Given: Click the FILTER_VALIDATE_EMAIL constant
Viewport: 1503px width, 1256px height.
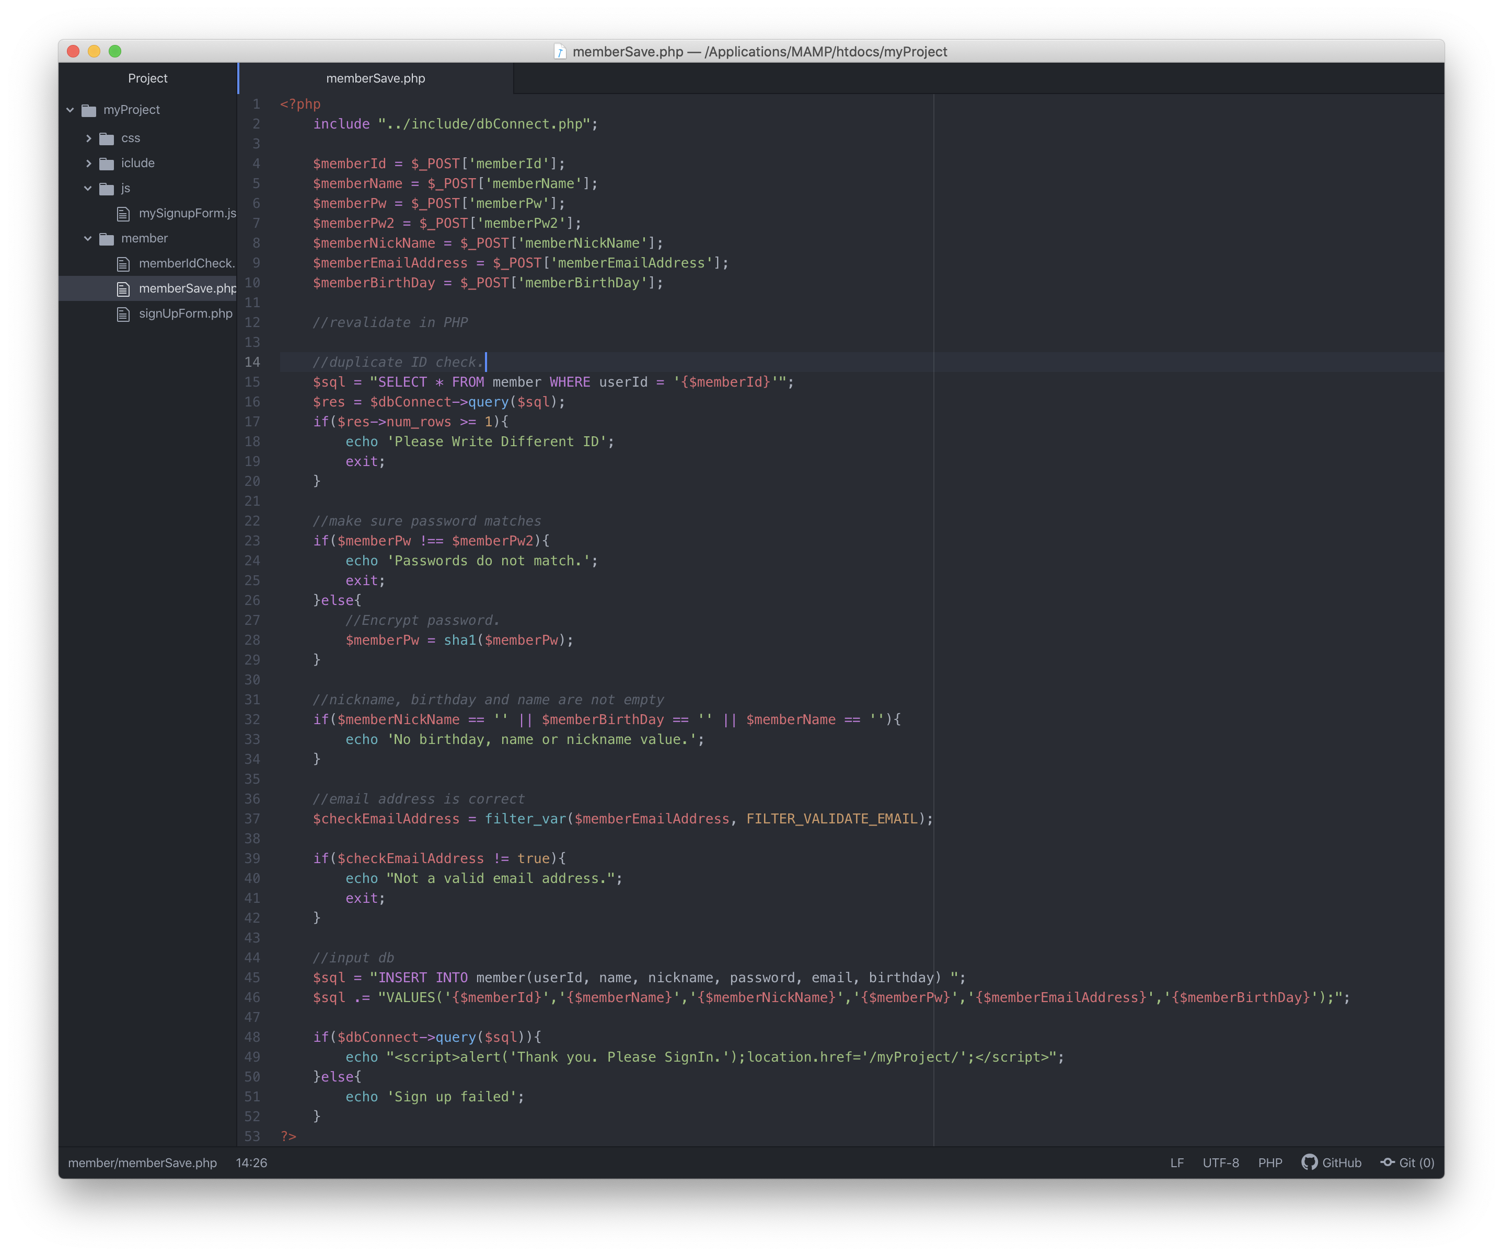Looking at the screenshot, I should tap(831, 818).
